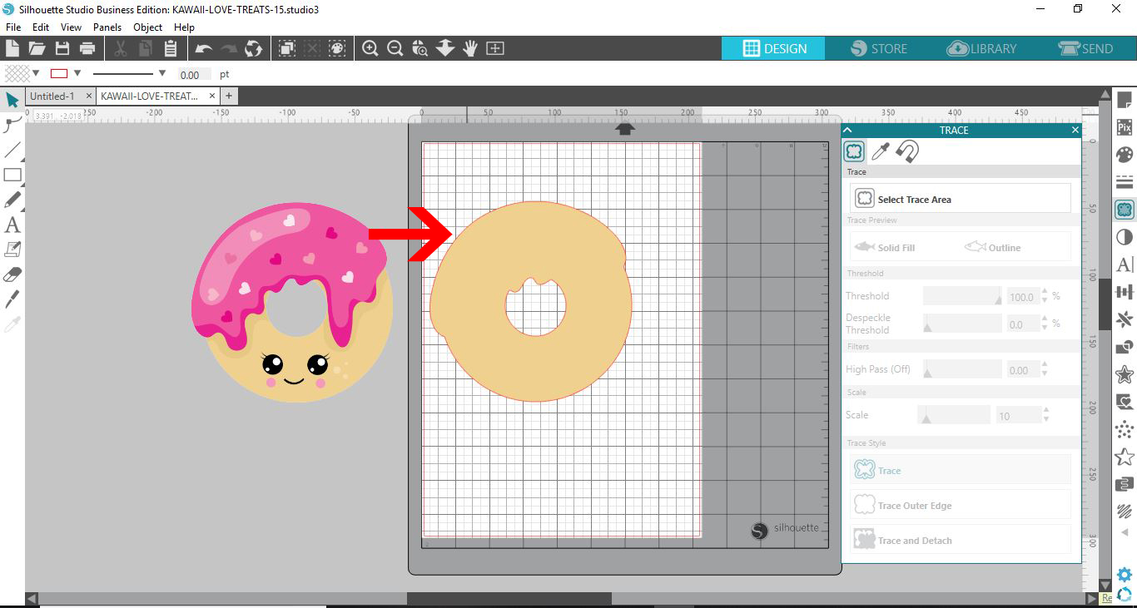Open the Image Effects half-circle icon

click(1125, 237)
